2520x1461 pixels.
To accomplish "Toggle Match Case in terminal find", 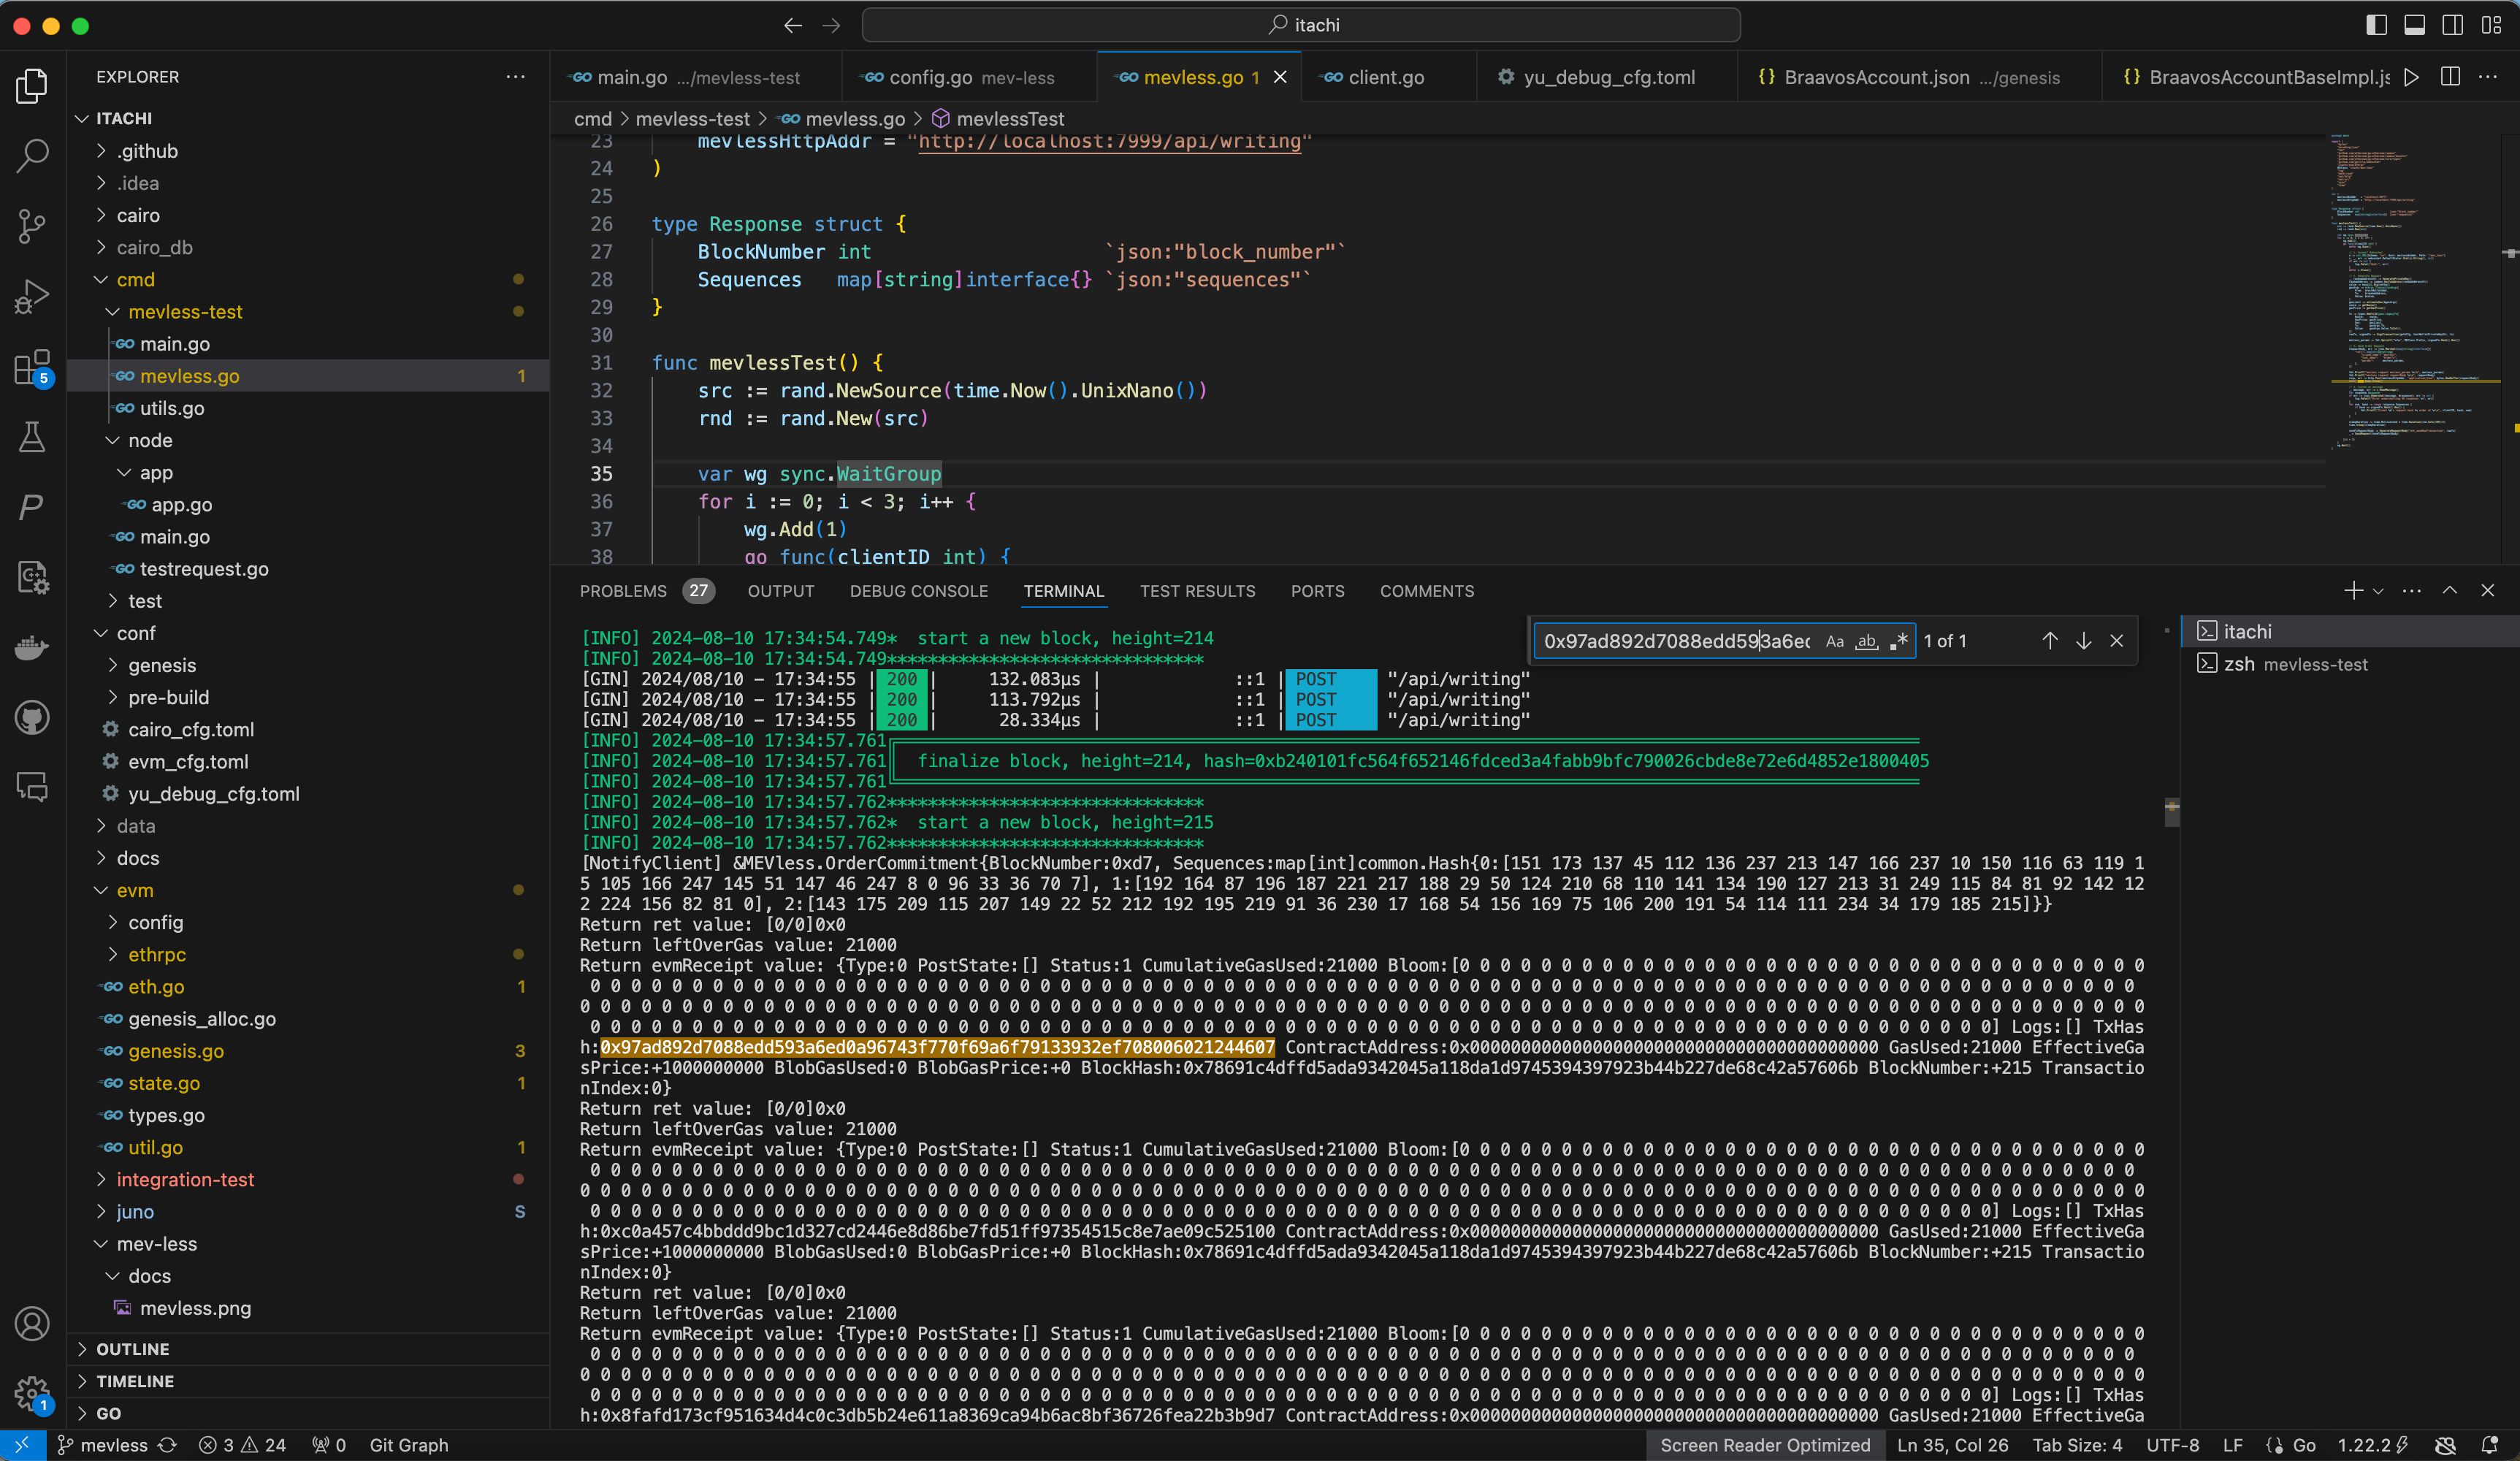I will click(1834, 641).
